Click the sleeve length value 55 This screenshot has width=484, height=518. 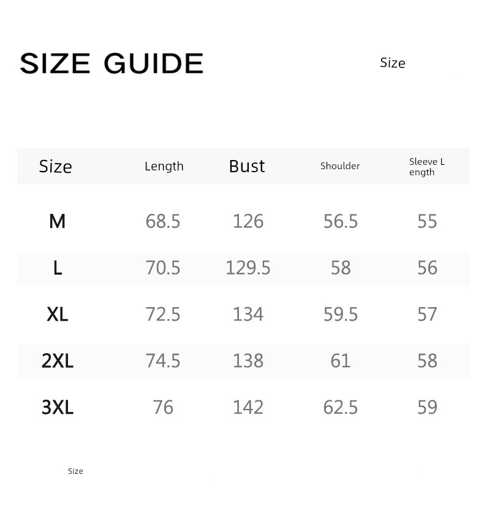[427, 221]
